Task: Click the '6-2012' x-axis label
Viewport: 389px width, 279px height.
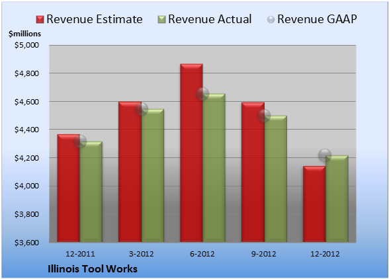Action: point(202,254)
